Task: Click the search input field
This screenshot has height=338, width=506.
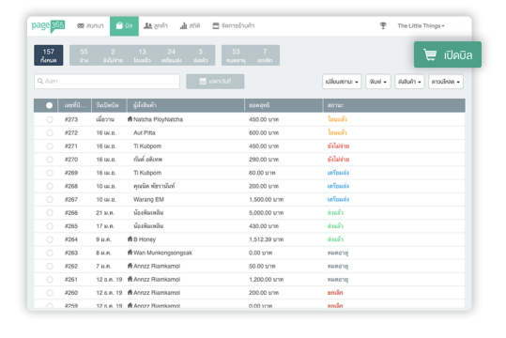Action: (x=107, y=82)
